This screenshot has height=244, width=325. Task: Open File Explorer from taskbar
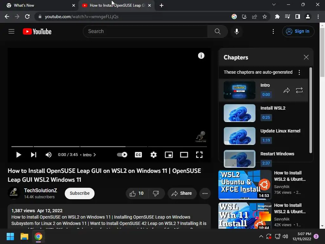coord(24,236)
